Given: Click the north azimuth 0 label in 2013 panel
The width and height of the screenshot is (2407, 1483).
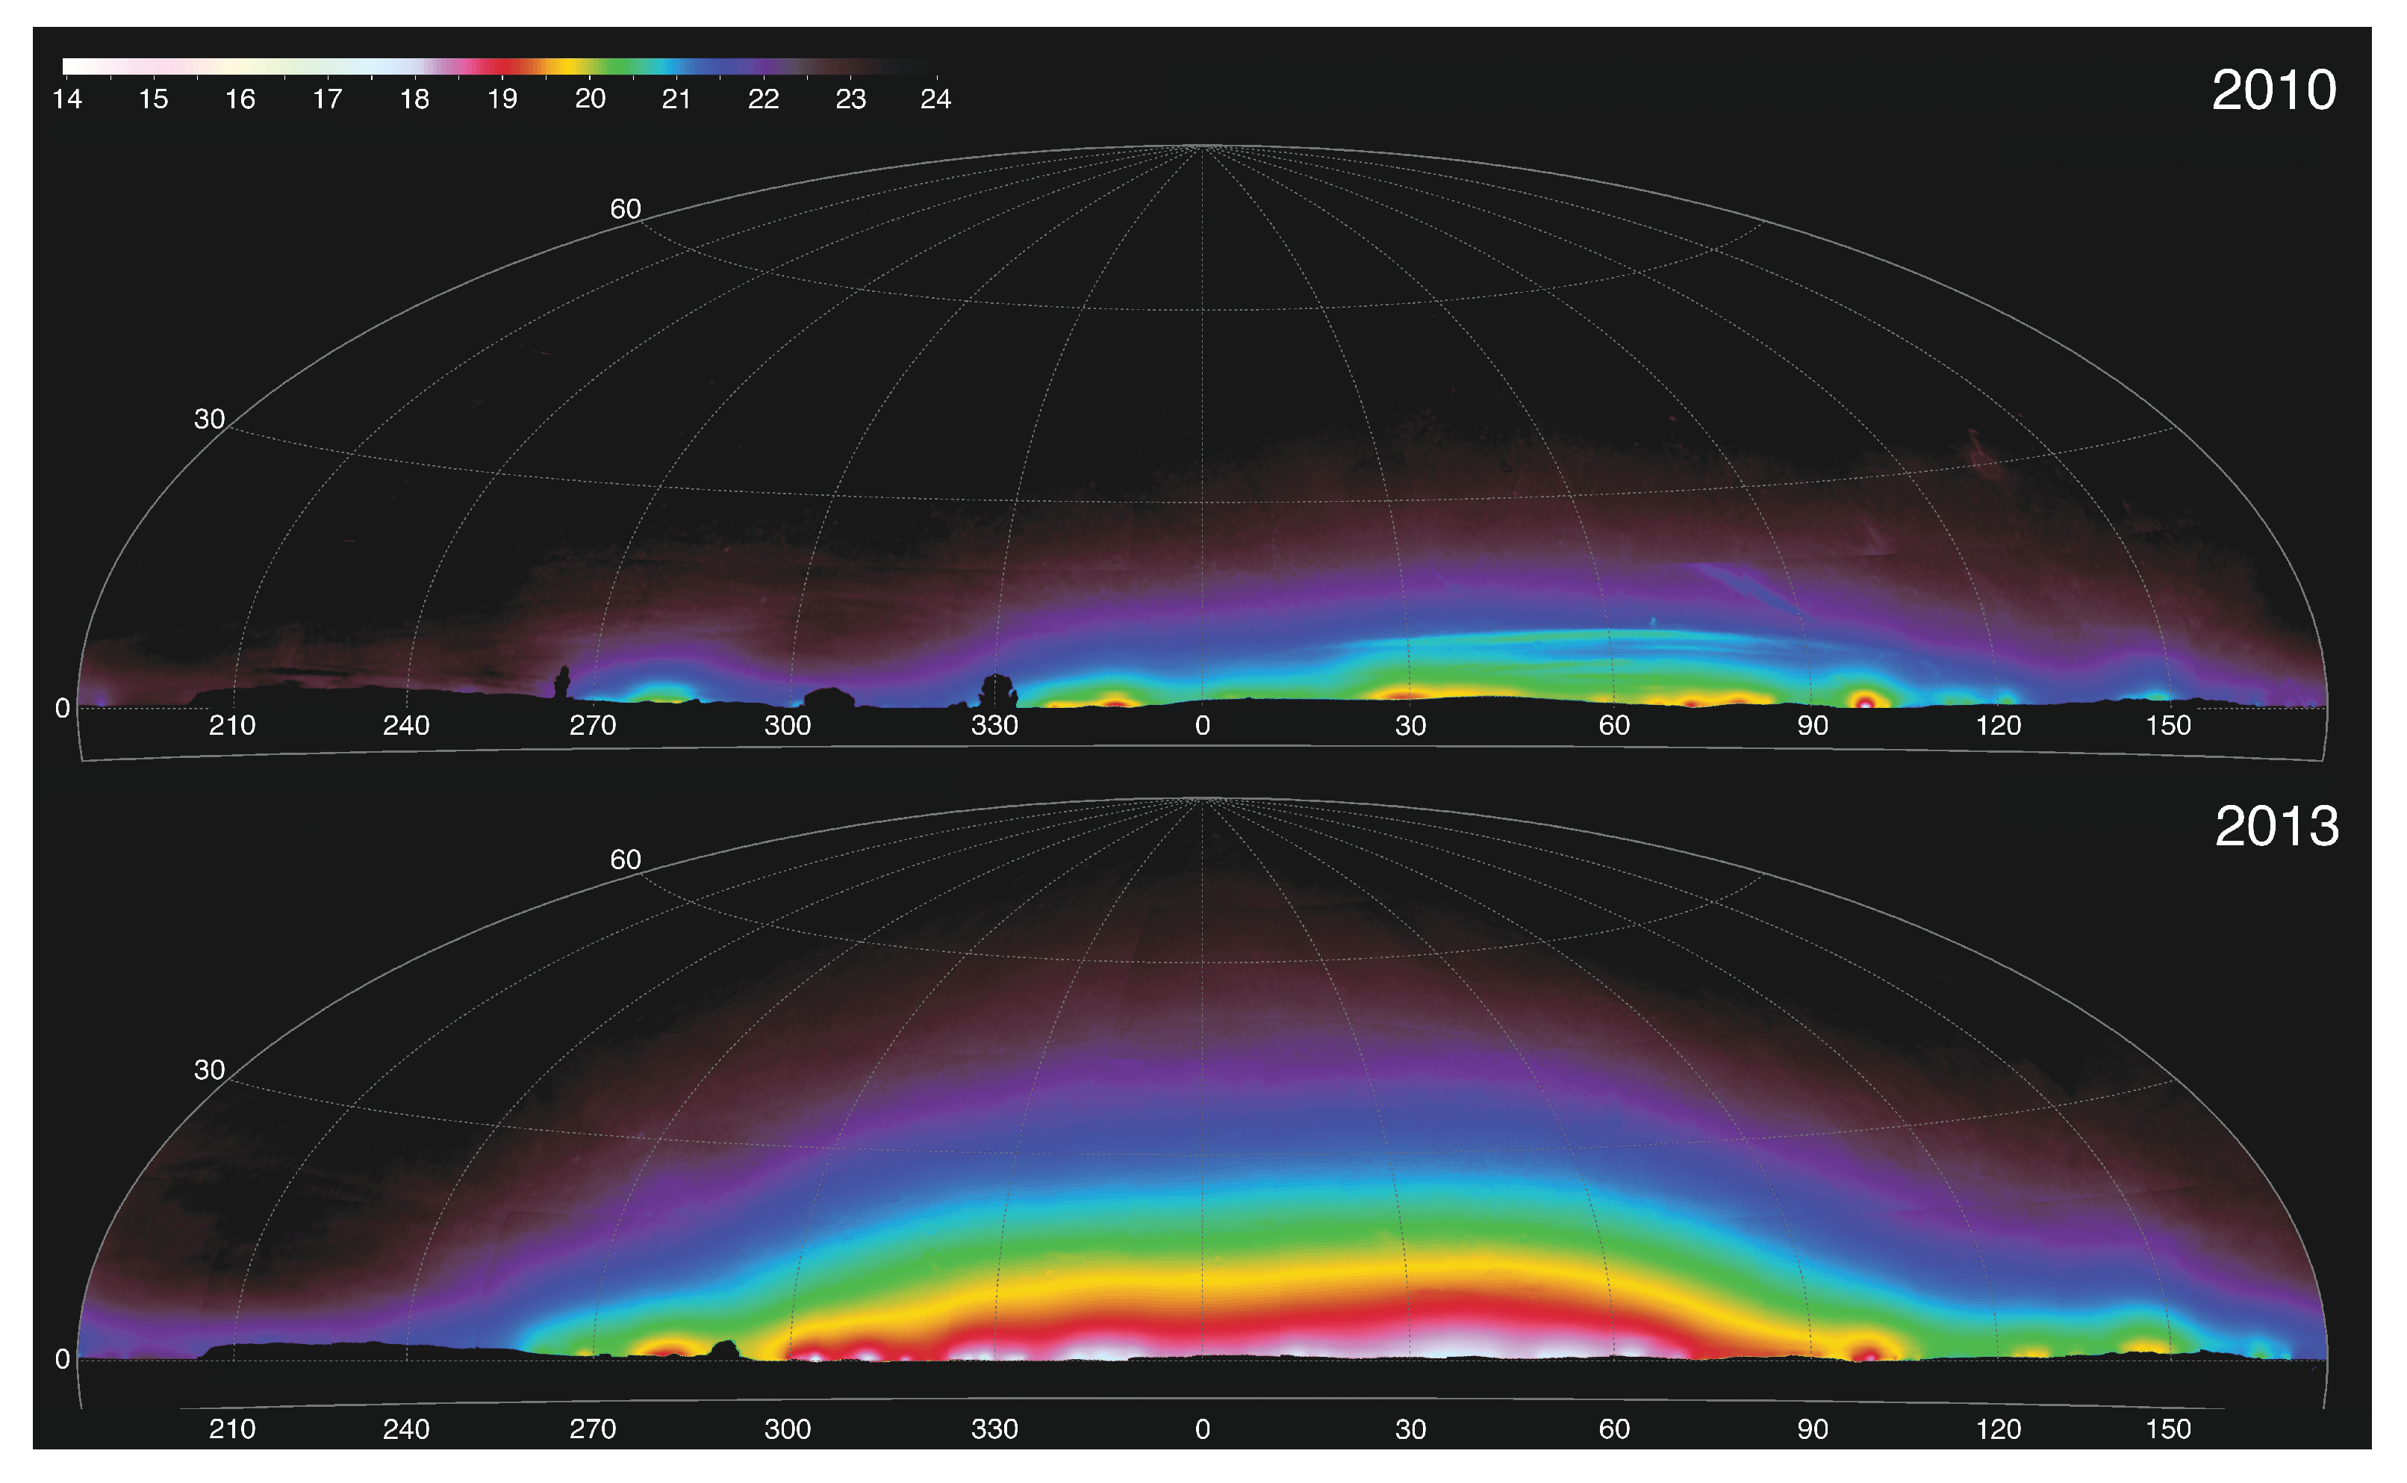Looking at the screenshot, I should coord(1203,1430).
